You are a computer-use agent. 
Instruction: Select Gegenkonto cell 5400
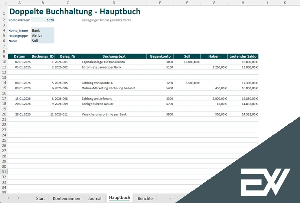click(160, 88)
